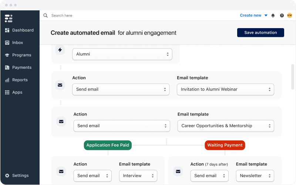
Task: Click the Application Fee Paid branch tag
Action: pos(108,145)
